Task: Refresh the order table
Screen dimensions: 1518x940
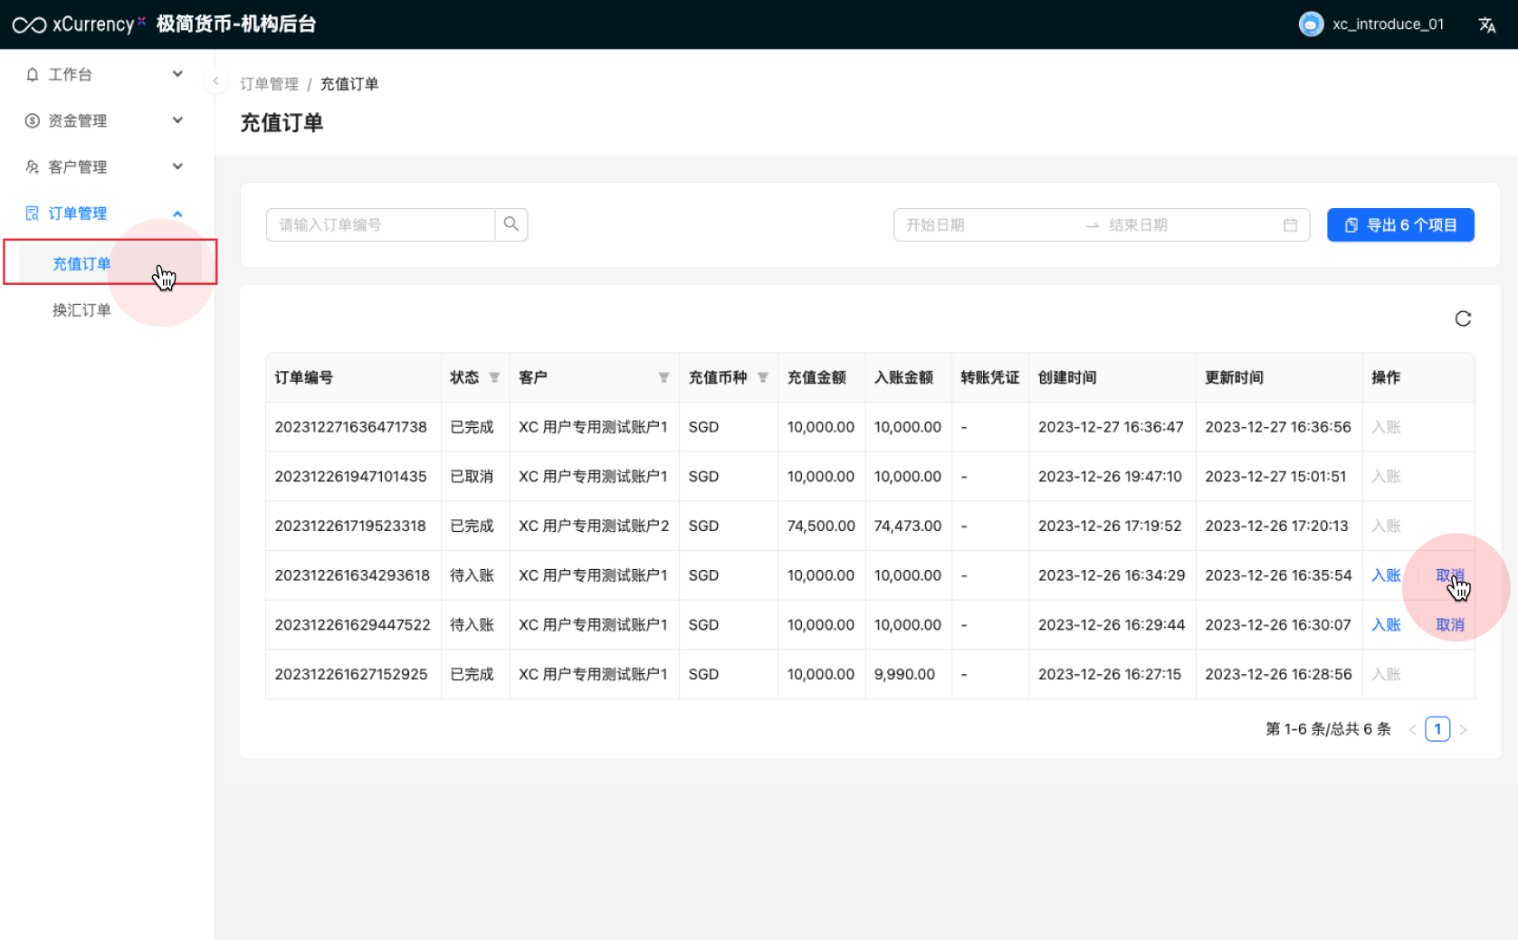Action: [x=1463, y=318]
